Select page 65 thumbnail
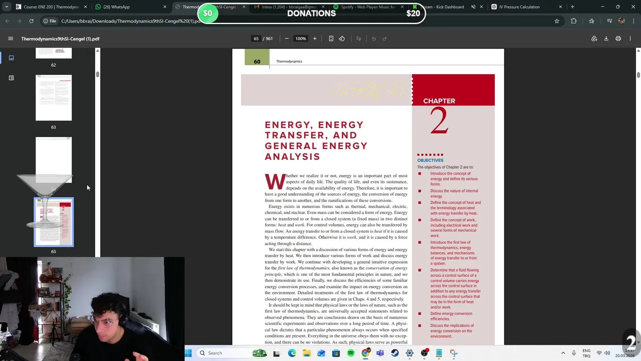The image size is (641, 361). click(x=54, y=222)
